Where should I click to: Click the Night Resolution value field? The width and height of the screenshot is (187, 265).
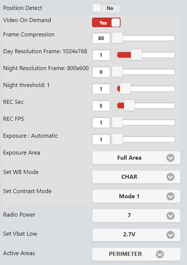[x=101, y=72]
